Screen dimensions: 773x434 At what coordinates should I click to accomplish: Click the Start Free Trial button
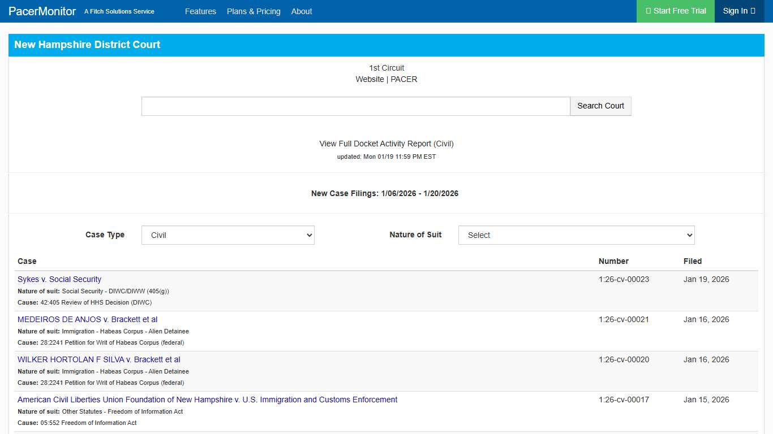[675, 11]
